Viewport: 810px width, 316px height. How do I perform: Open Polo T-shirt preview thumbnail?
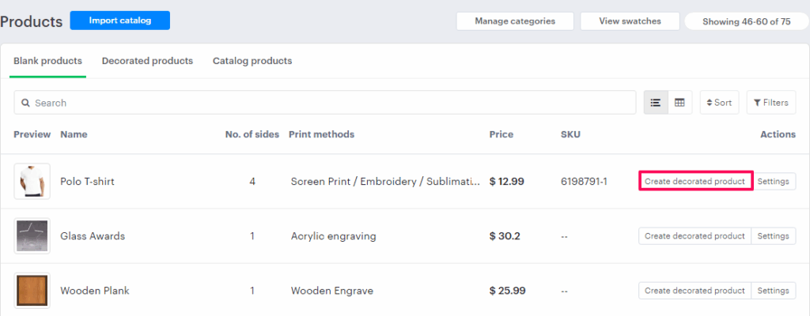32,182
